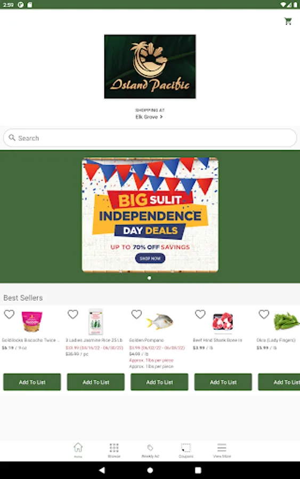Viewport: 300px width, 479px height.
Task: Select the banner carousel dot indicator
Action: coord(149,278)
